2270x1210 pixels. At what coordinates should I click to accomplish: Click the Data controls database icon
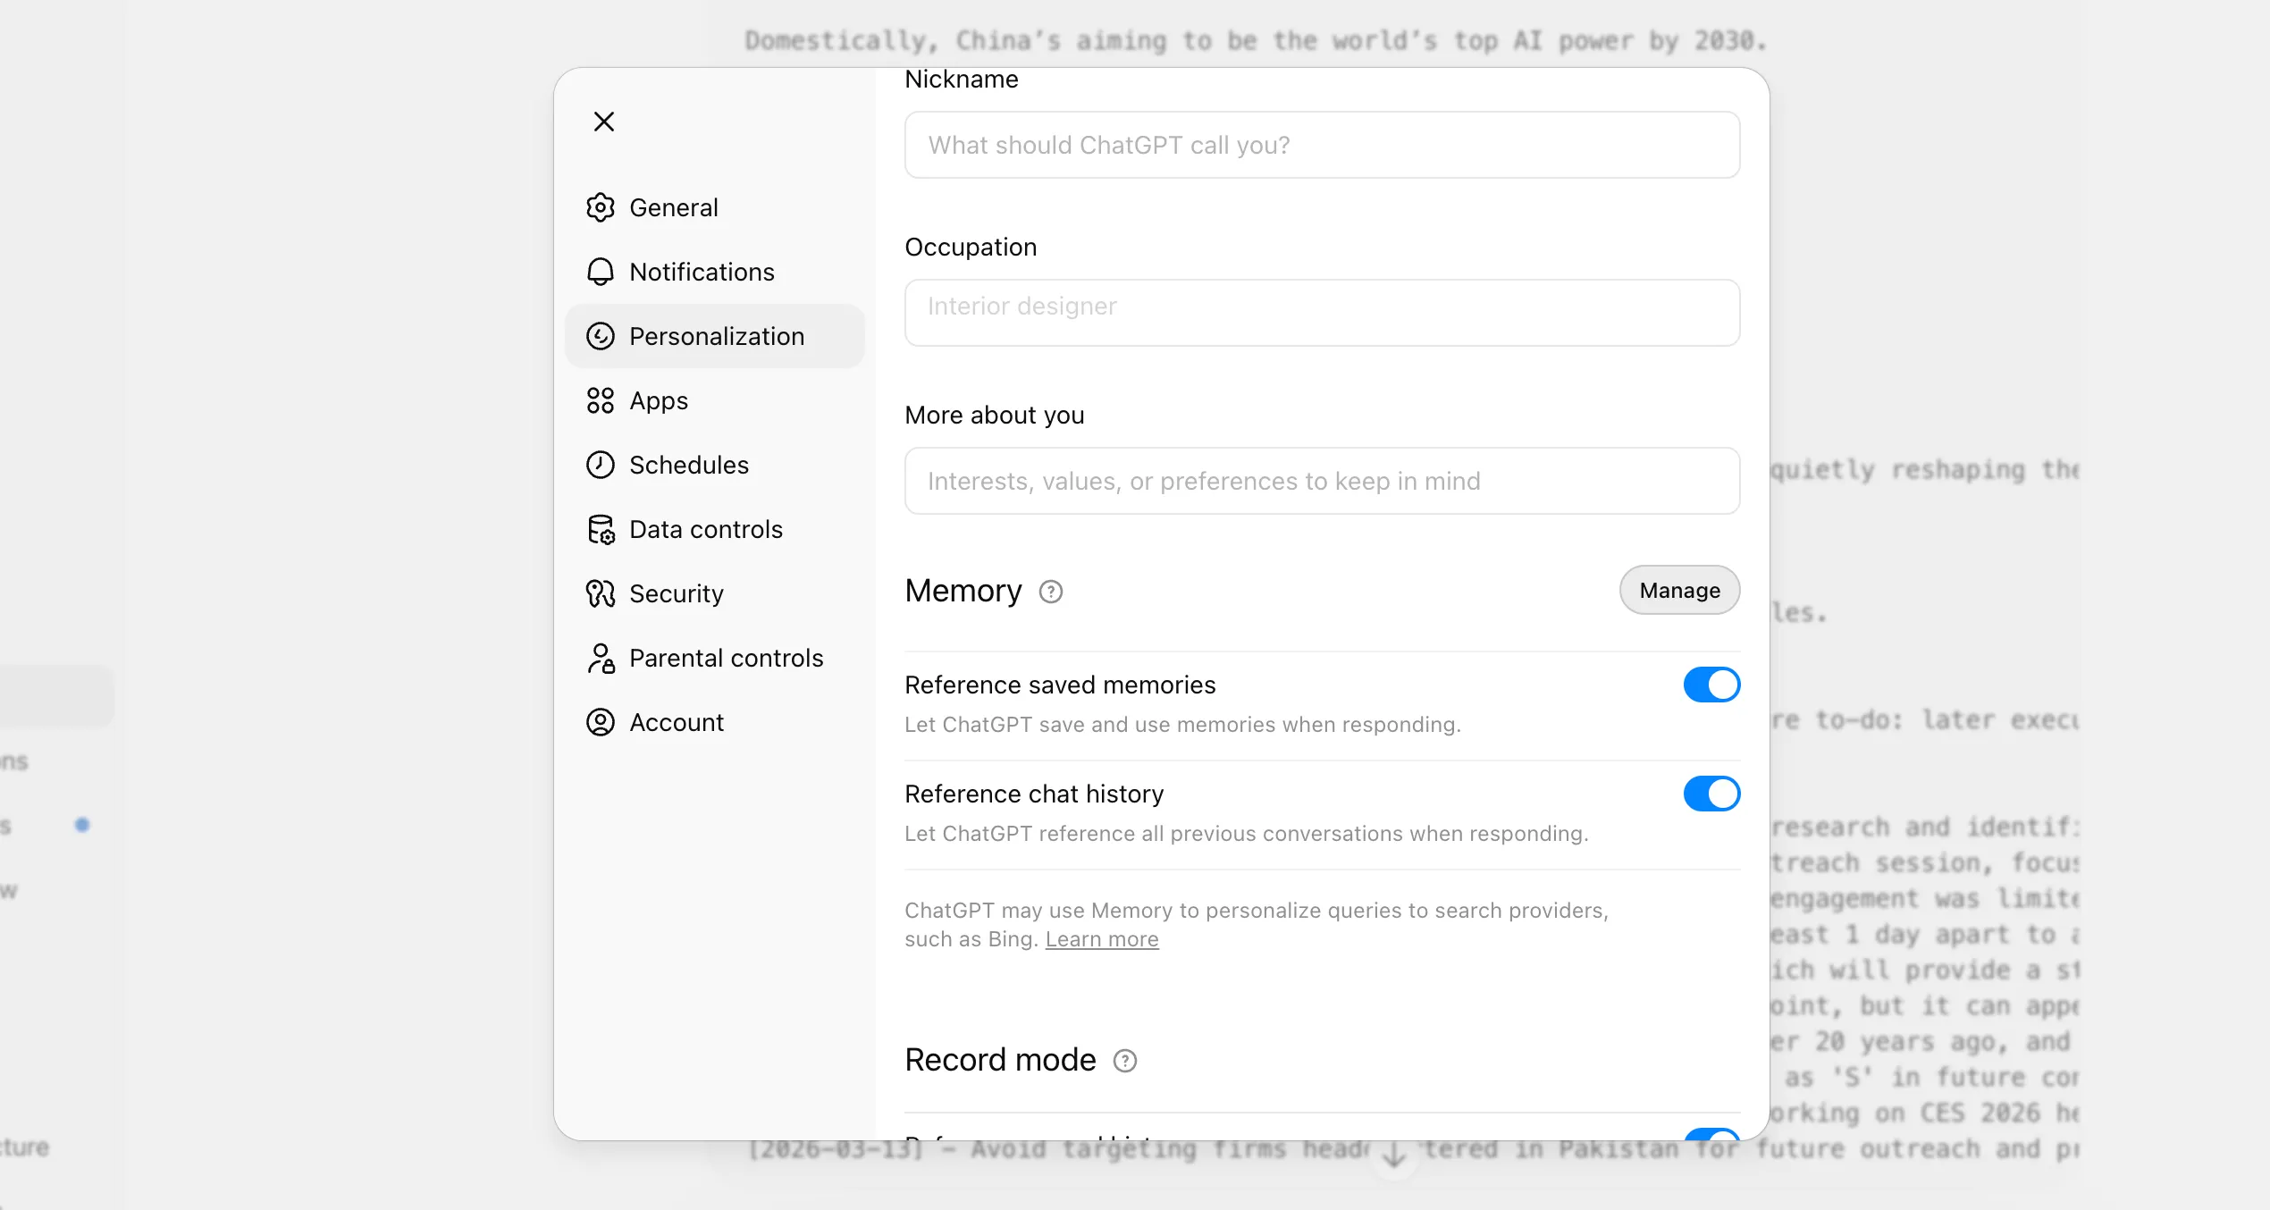point(601,529)
